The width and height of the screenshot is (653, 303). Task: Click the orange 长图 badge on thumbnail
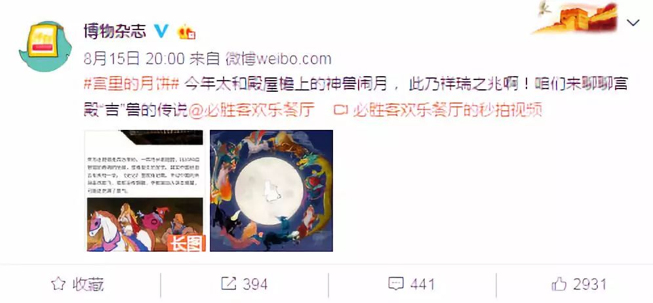pyautogui.click(x=187, y=243)
